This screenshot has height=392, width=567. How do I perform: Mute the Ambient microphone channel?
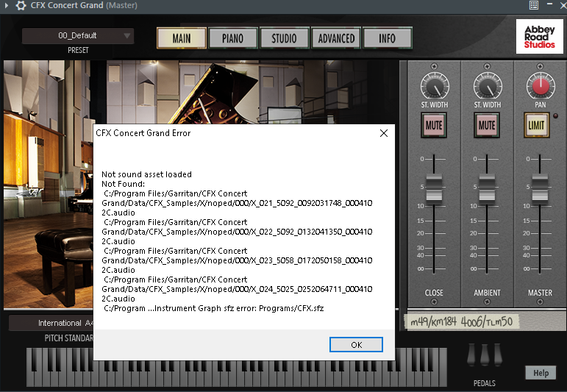point(487,126)
